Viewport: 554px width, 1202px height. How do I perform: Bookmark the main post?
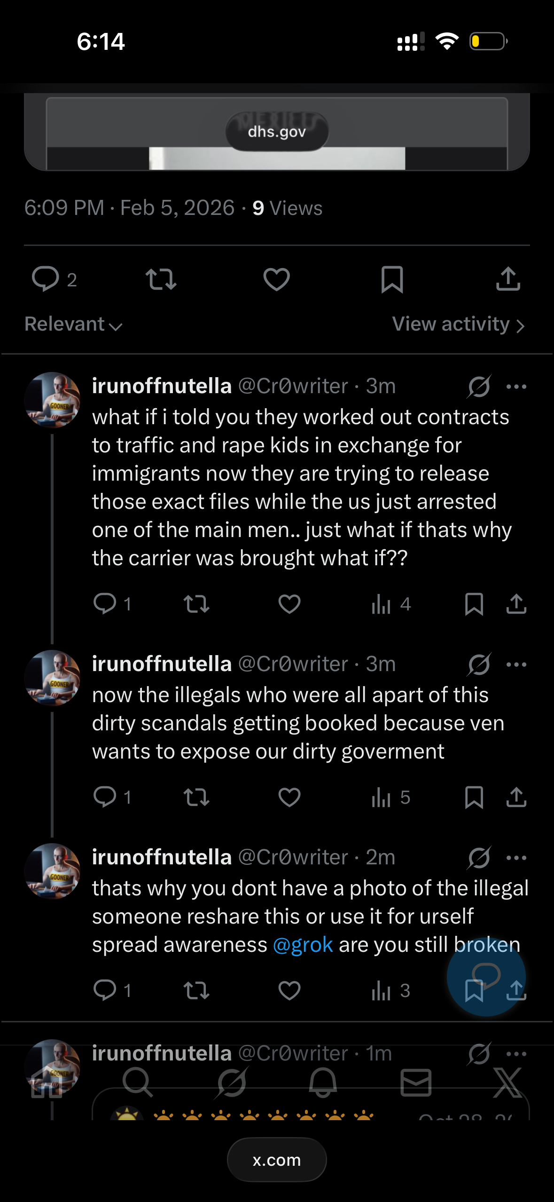coord(392,279)
